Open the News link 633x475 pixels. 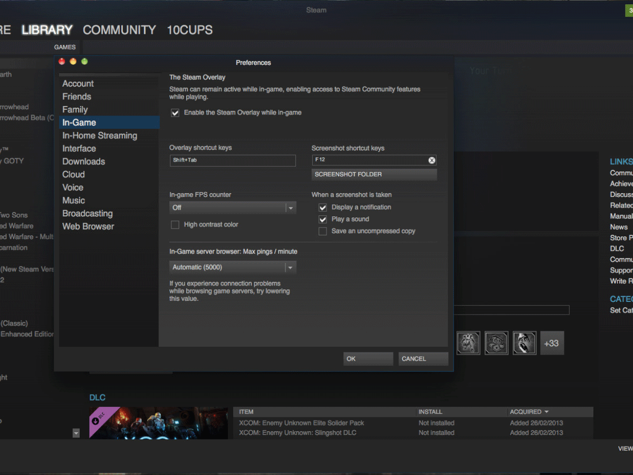point(619,227)
